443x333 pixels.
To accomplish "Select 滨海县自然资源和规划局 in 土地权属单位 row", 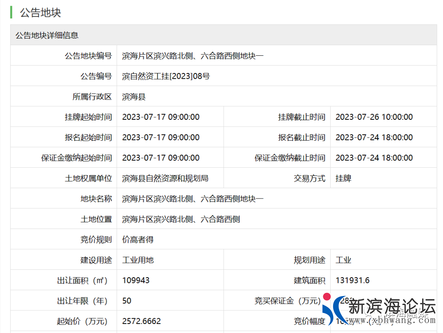I will click(165, 178).
